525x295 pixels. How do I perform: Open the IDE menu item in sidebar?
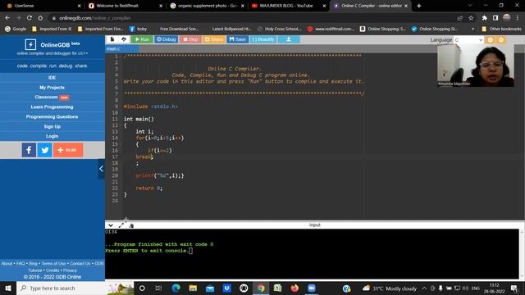(52, 78)
